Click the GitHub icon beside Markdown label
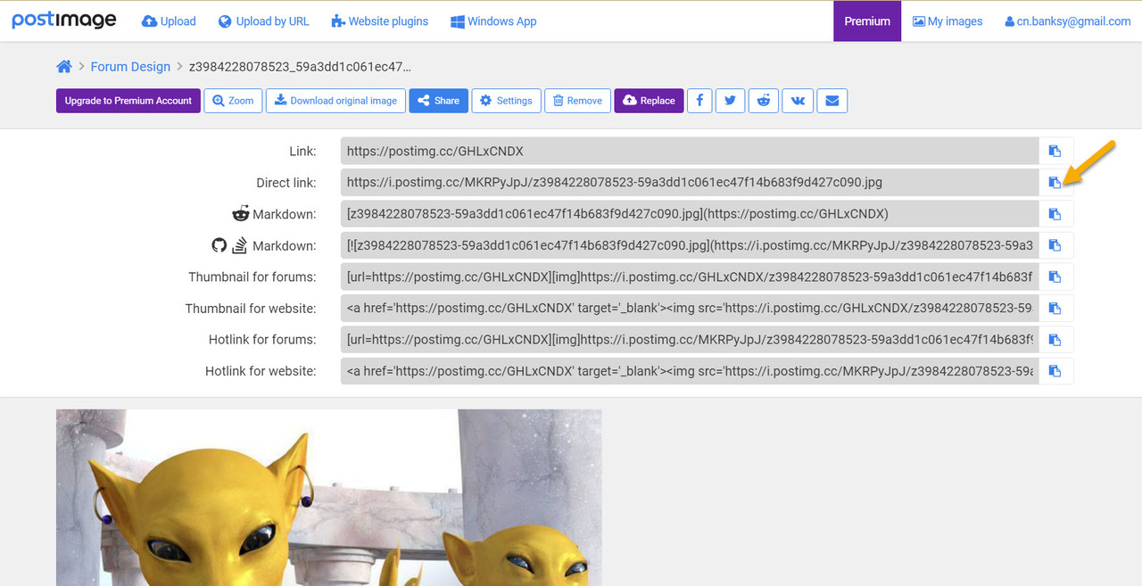Screen dimensions: 1142x586 pos(219,244)
